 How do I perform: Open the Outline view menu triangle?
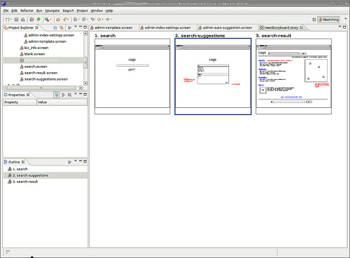76,161
